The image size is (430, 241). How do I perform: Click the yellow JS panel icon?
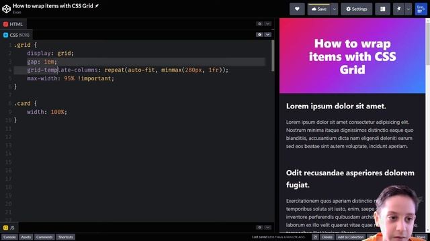click(x=5, y=228)
